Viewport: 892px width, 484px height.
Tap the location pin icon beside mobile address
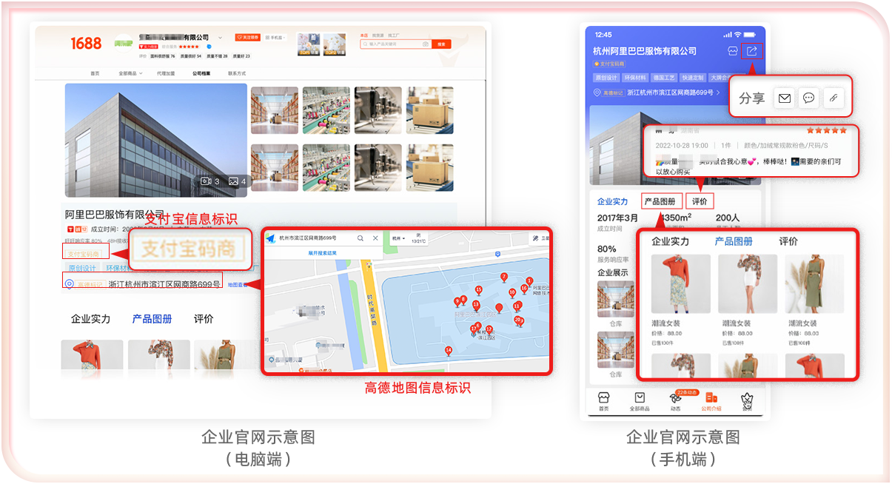tap(597, 93)
